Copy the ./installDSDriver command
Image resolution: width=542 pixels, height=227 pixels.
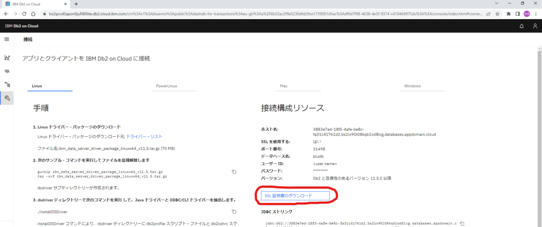point(234,212)
